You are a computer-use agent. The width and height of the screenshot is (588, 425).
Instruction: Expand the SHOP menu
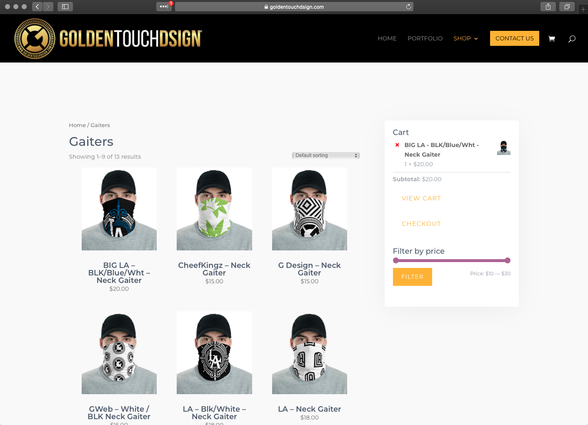tap(465, 38)
